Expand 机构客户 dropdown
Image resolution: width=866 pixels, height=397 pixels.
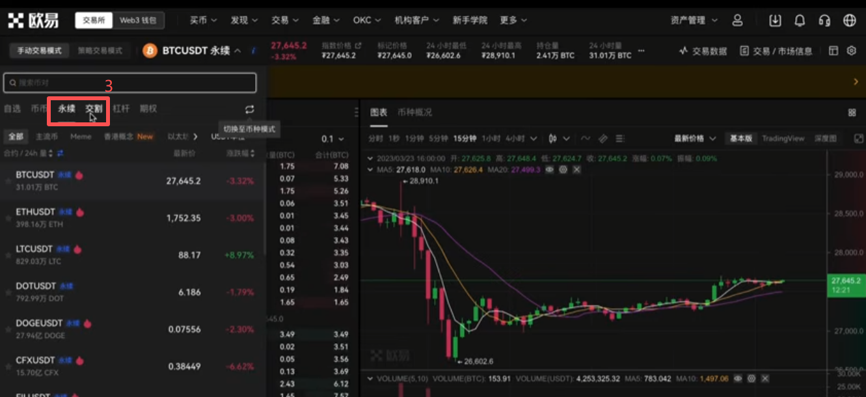coord(416,20)
